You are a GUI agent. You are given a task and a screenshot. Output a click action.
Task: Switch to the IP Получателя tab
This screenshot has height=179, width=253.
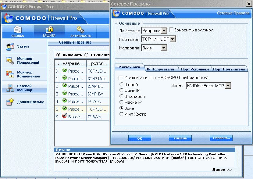[160, 69]
